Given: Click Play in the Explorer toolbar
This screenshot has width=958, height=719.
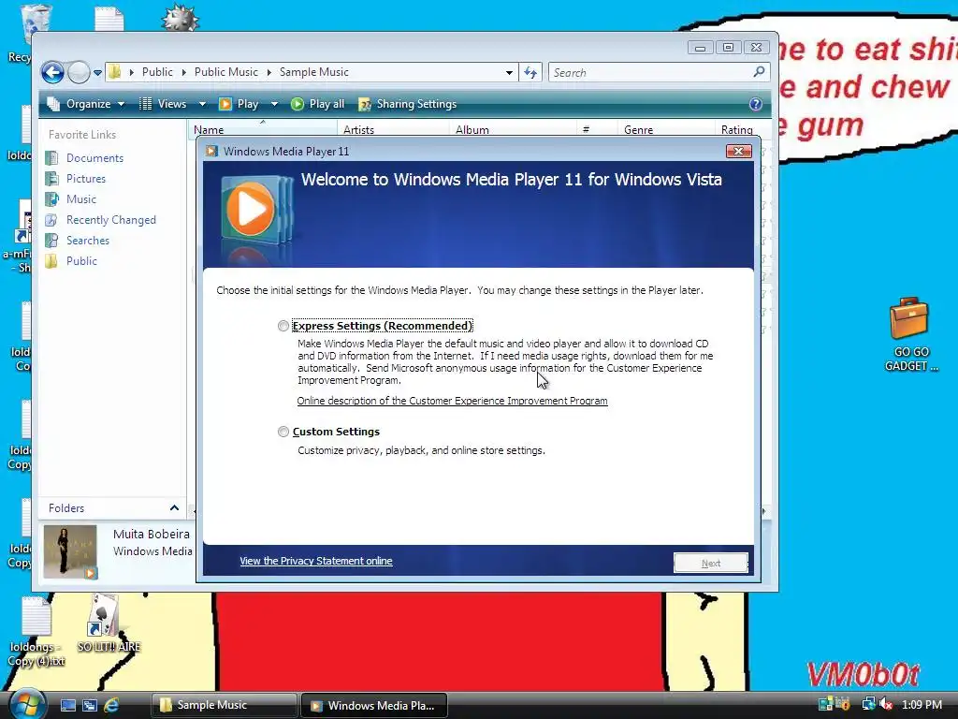Looking at the screenshot, I should click(239, 104).
